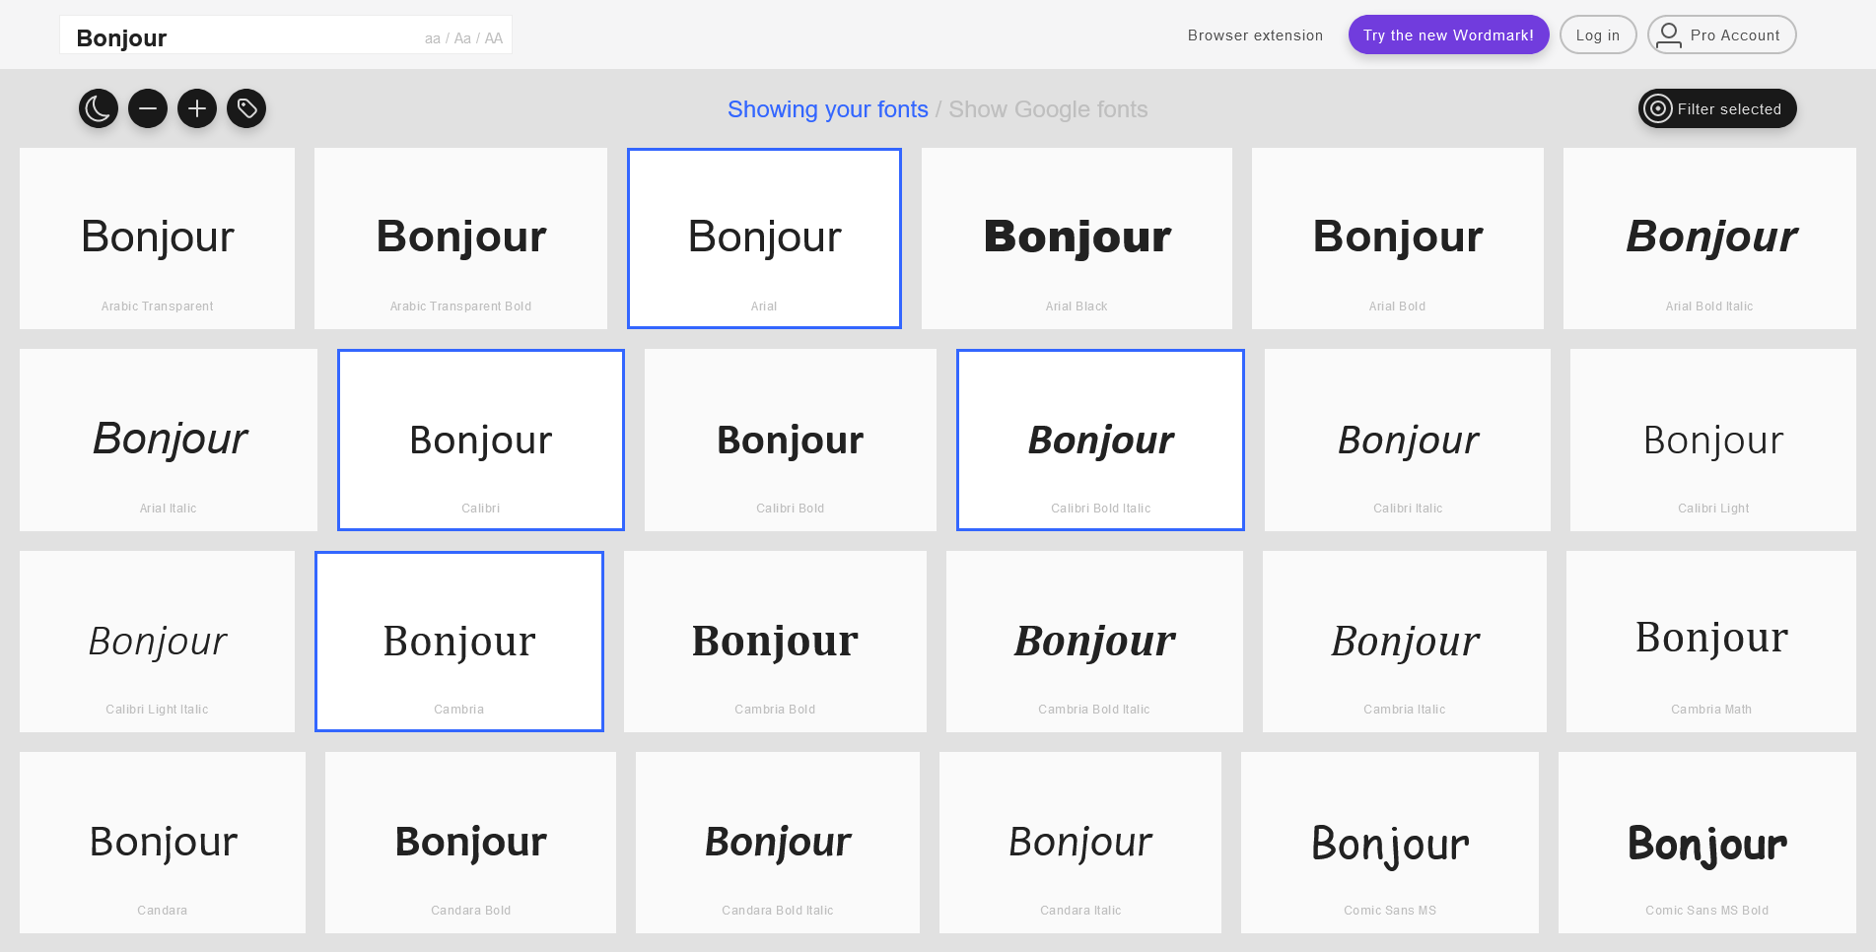Select the Arial Black font card

tap(1077, 238)
